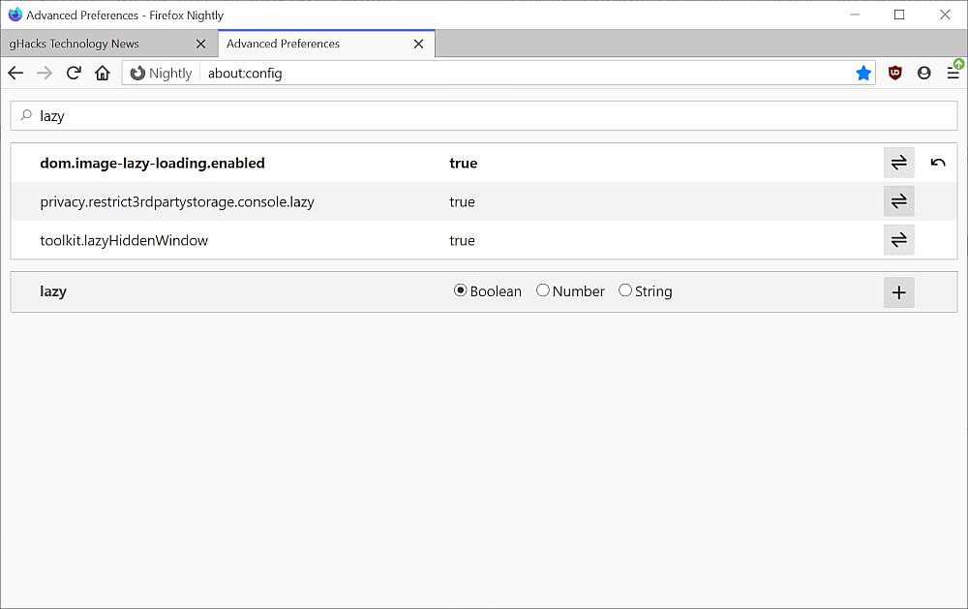Click the preference search field

(484, 115)
